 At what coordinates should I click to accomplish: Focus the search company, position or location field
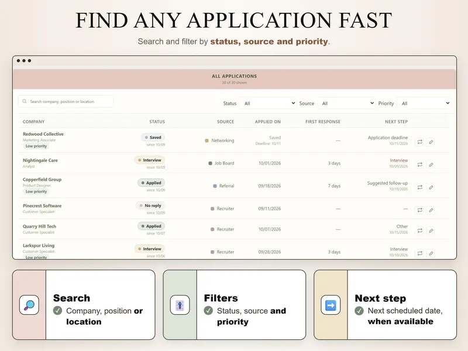66,101
